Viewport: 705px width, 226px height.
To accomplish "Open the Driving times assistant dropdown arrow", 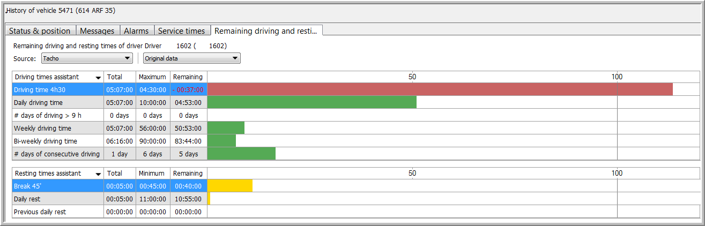I will 98,78.
